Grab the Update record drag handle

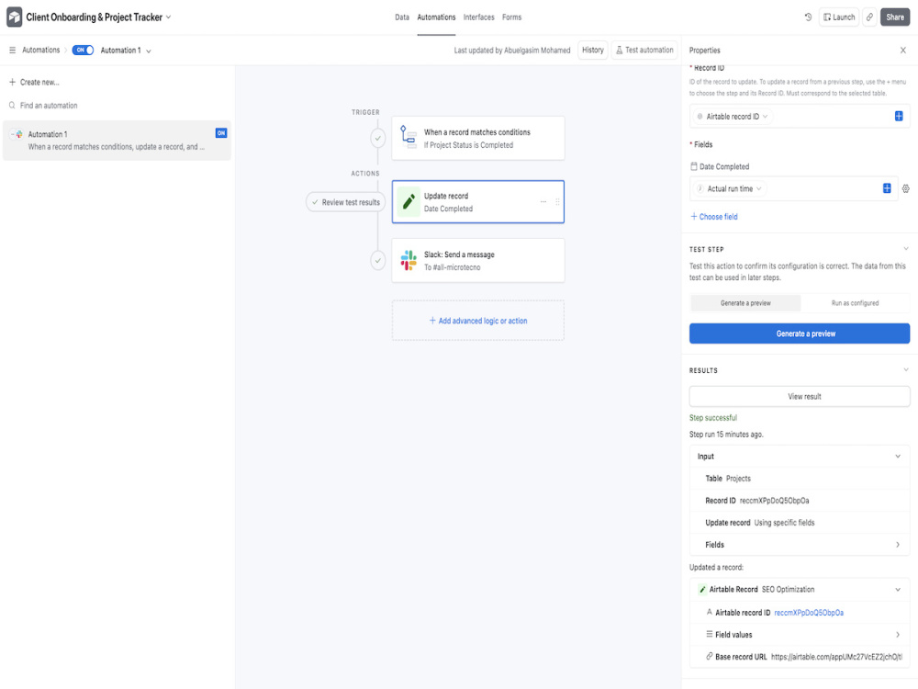557,201
